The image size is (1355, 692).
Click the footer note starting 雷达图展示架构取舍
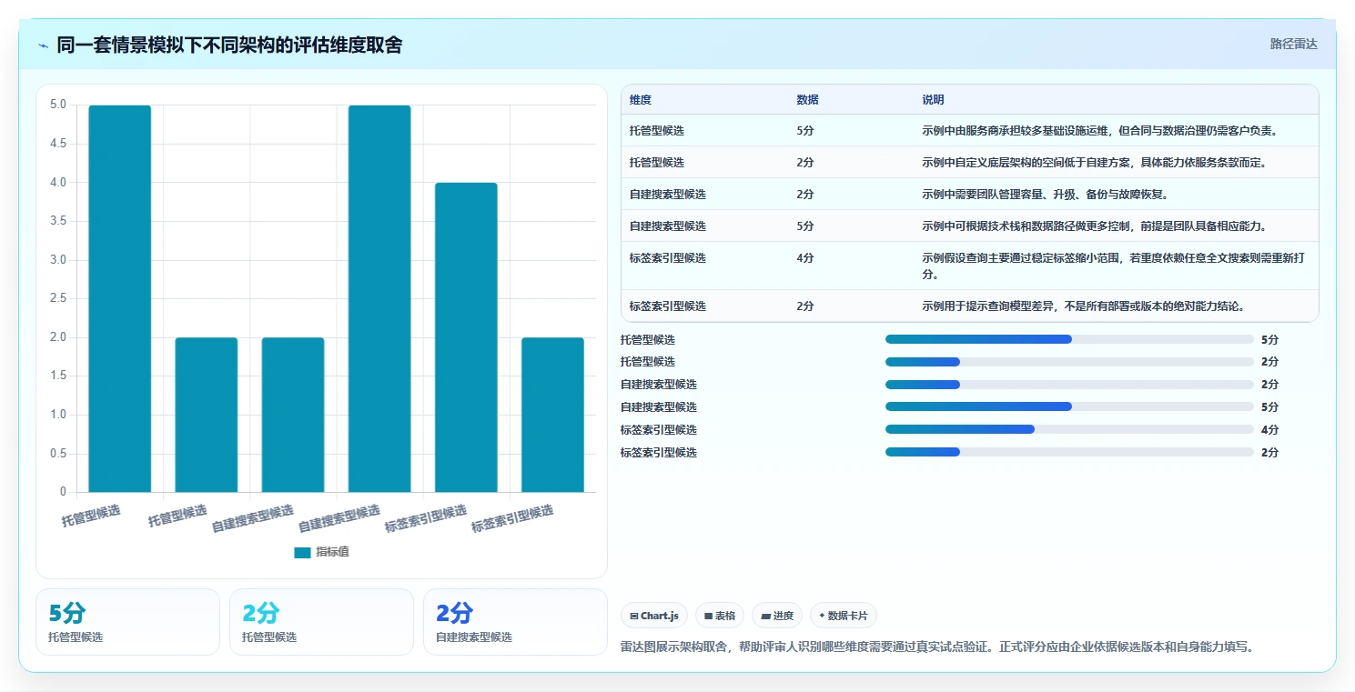coord(937,647)
